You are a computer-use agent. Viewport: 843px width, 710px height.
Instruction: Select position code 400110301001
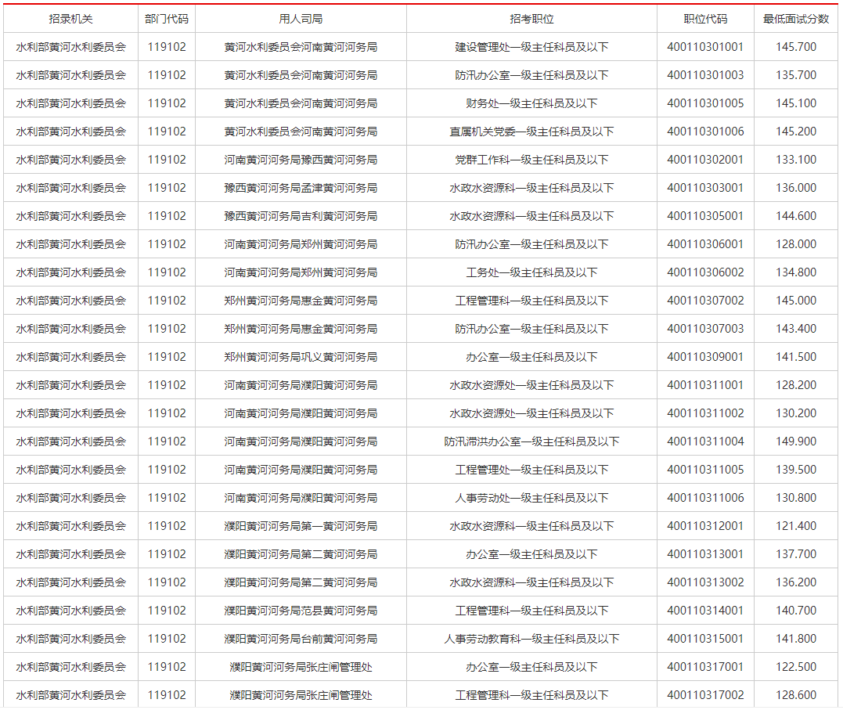tap(705, 47)
